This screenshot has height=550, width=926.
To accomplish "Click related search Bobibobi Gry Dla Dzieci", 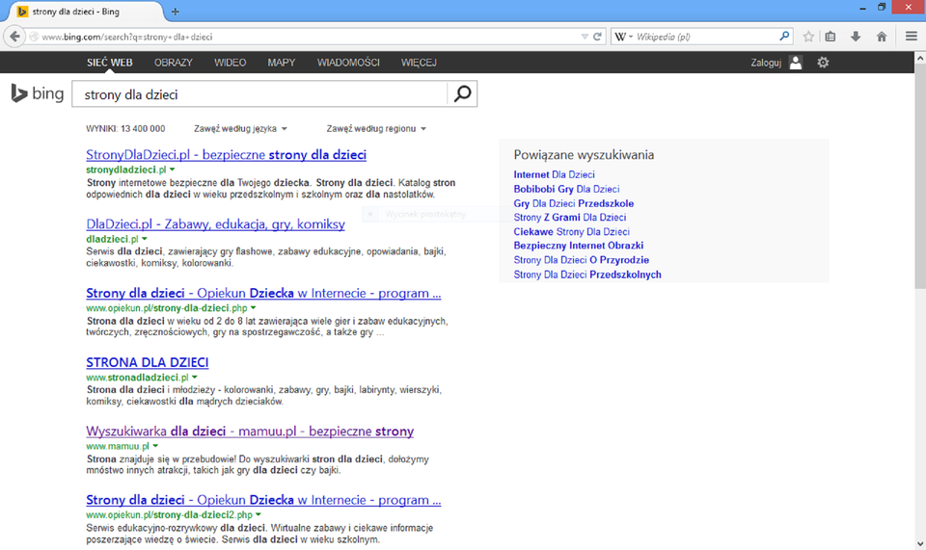I will click(x=566, y=189).
